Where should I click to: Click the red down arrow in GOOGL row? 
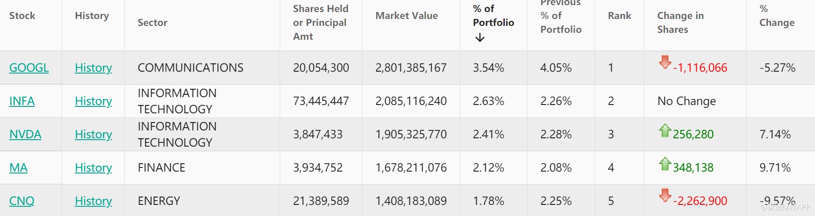pos(665,62)
